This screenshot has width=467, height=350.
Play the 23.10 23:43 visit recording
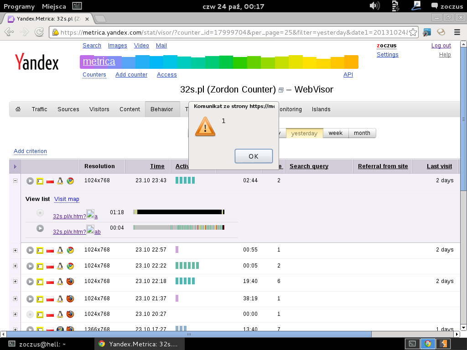[x=30, y=181]
